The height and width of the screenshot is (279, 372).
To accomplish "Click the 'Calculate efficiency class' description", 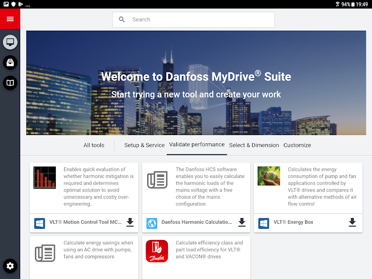I will [x=209, y=249].
